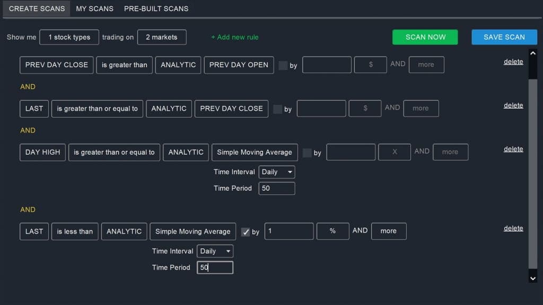This screenshot has height=305, width=543.
Task: Delete the PREV DAY CLOSE rule
Action: coord(513,61)
